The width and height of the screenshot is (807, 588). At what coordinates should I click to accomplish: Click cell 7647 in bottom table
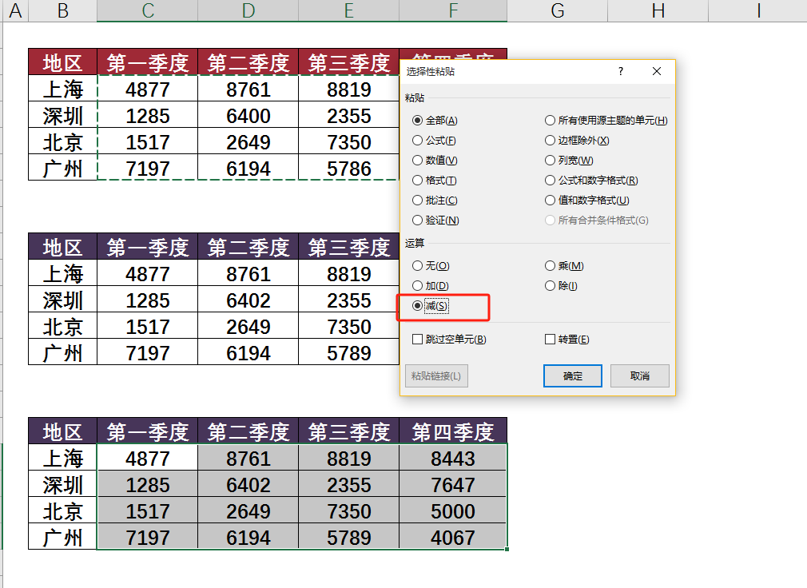pos(453,484)
